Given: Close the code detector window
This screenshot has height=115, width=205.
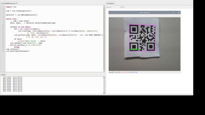Looking at the screenshot, I should pyautogui.click(x=179, y=12).
